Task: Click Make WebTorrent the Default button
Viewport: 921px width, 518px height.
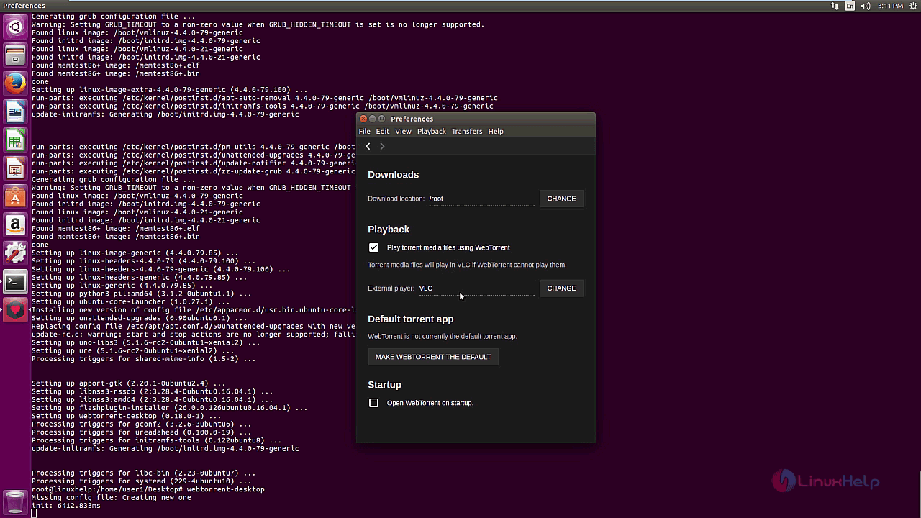Action: point(433,357)
